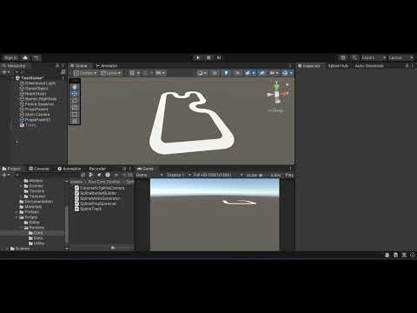417x313 pixels.
Task: Open the draw mode shading dropdown
Action: coord(202,73)
